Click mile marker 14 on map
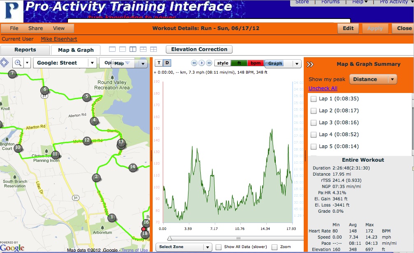This screenshot has width=414, height=253. click(133, 167)
